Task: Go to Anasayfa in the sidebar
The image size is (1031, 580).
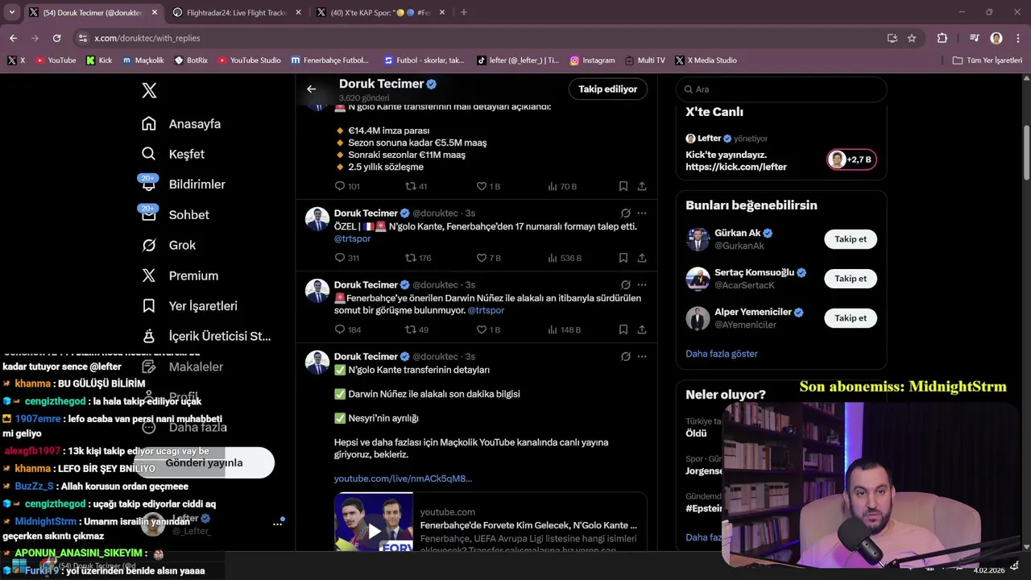Action: (x=181, y=124)
